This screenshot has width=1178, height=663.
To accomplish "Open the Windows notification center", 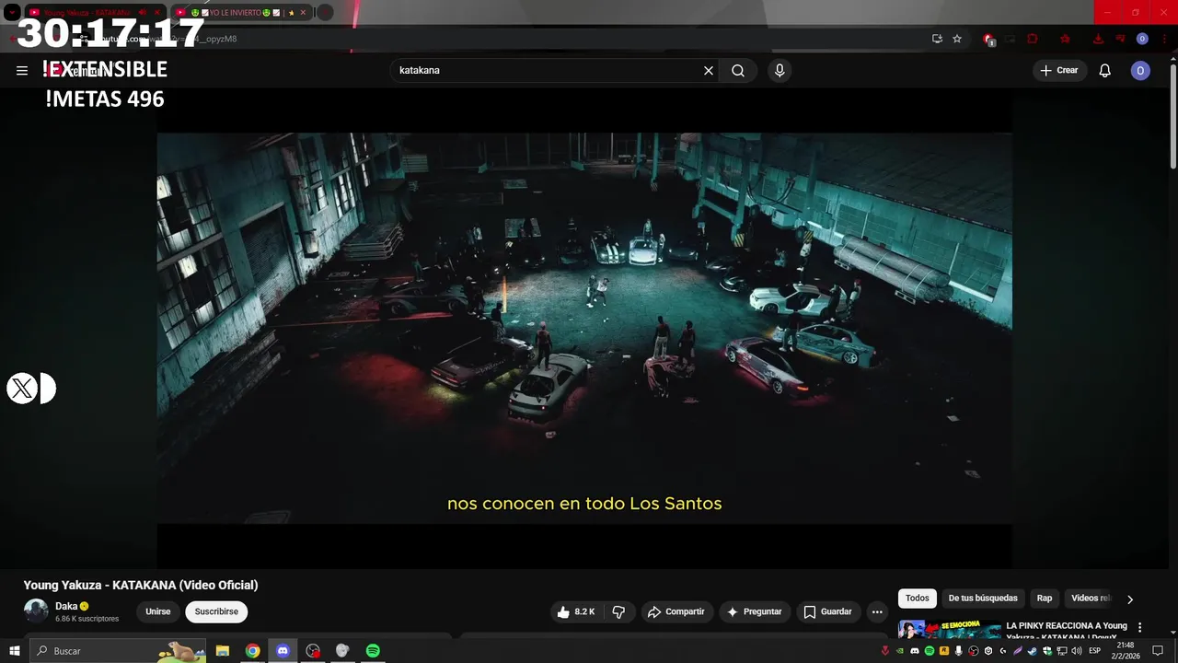I will pyautogui.click(x=1158, y=651).
